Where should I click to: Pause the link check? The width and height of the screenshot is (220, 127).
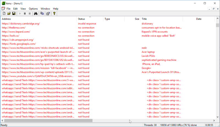click(x=25, y=13)
